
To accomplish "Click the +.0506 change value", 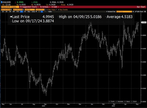I will [34, 2].
